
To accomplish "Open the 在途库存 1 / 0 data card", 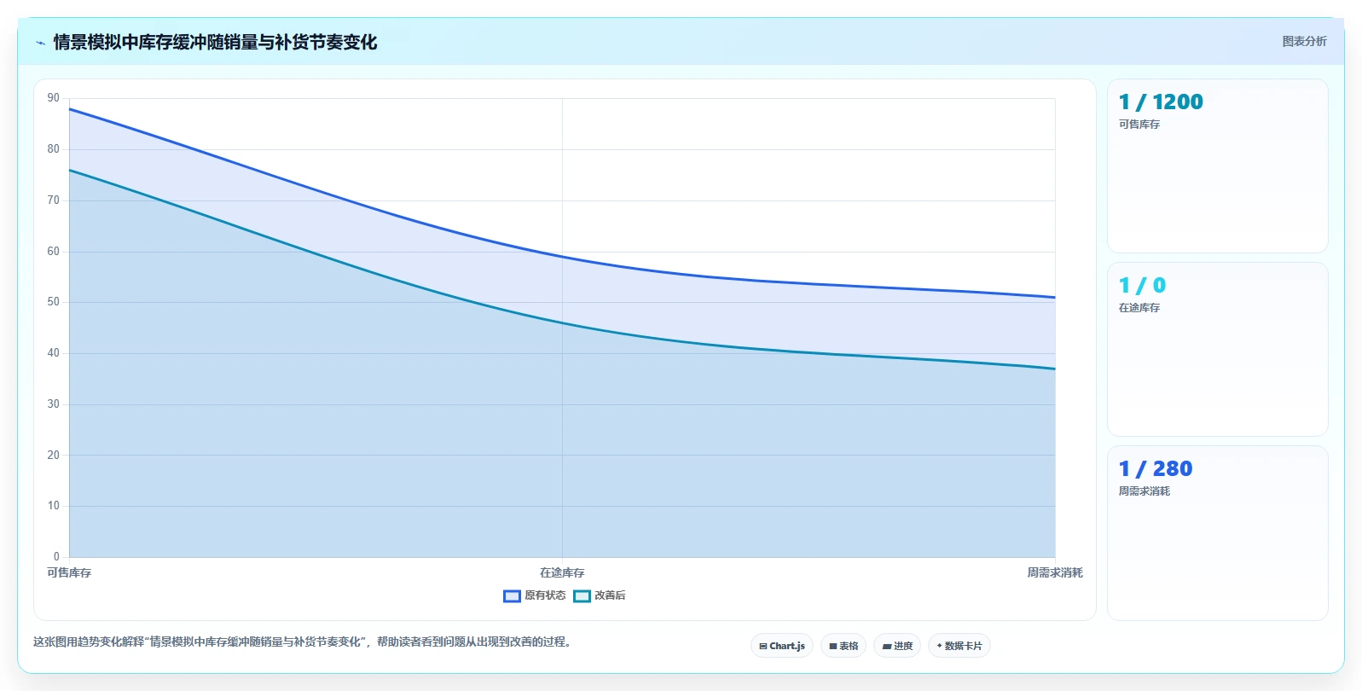I will pos(1217,349).
